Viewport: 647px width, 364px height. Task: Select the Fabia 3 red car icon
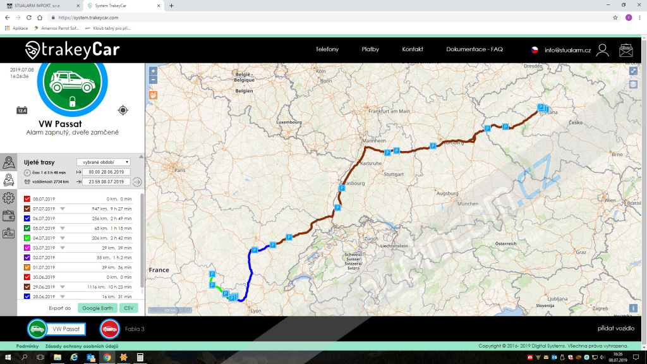(110, 329)
